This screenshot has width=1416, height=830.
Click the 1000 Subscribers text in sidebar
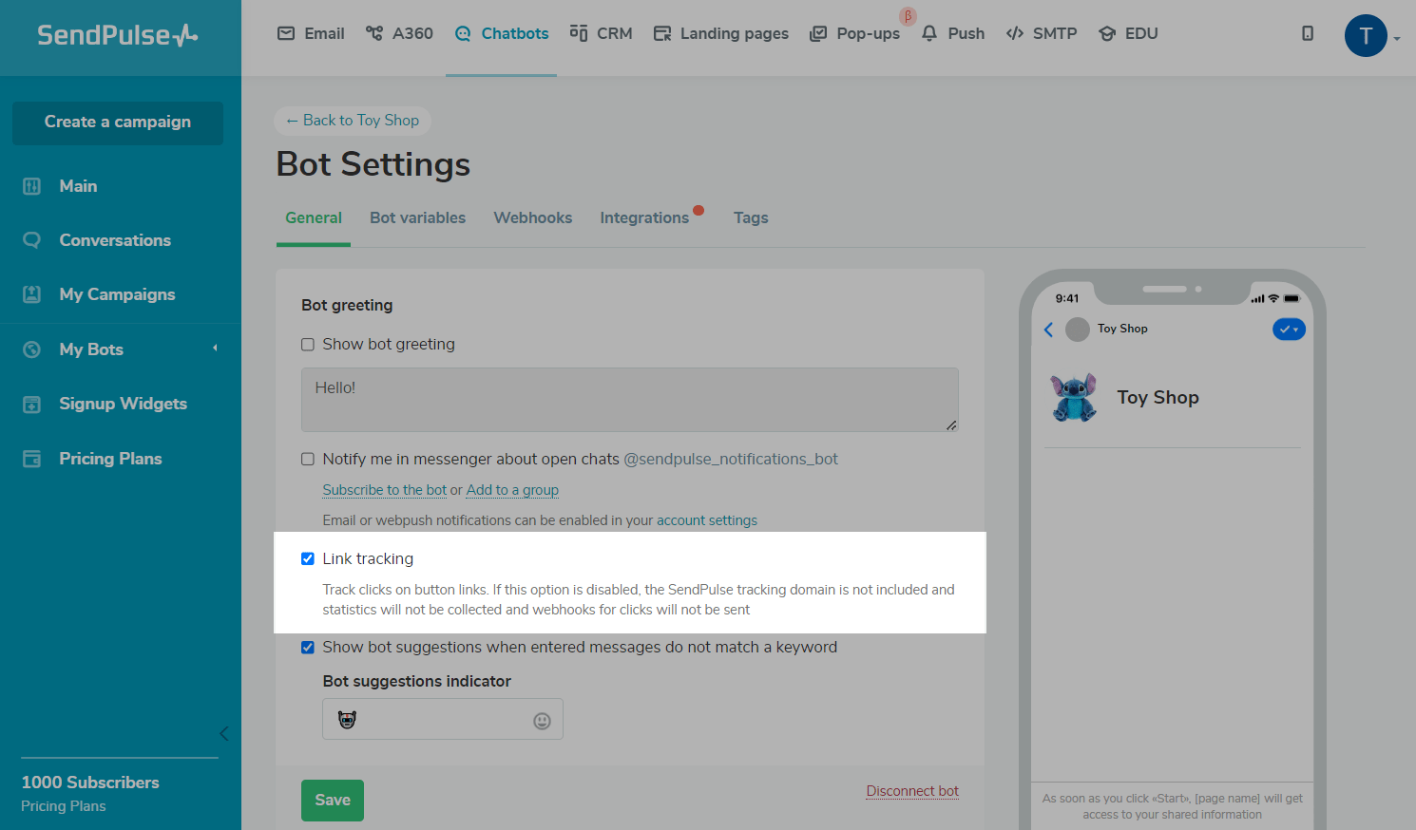pyautogui.click(x=90, y=783)
